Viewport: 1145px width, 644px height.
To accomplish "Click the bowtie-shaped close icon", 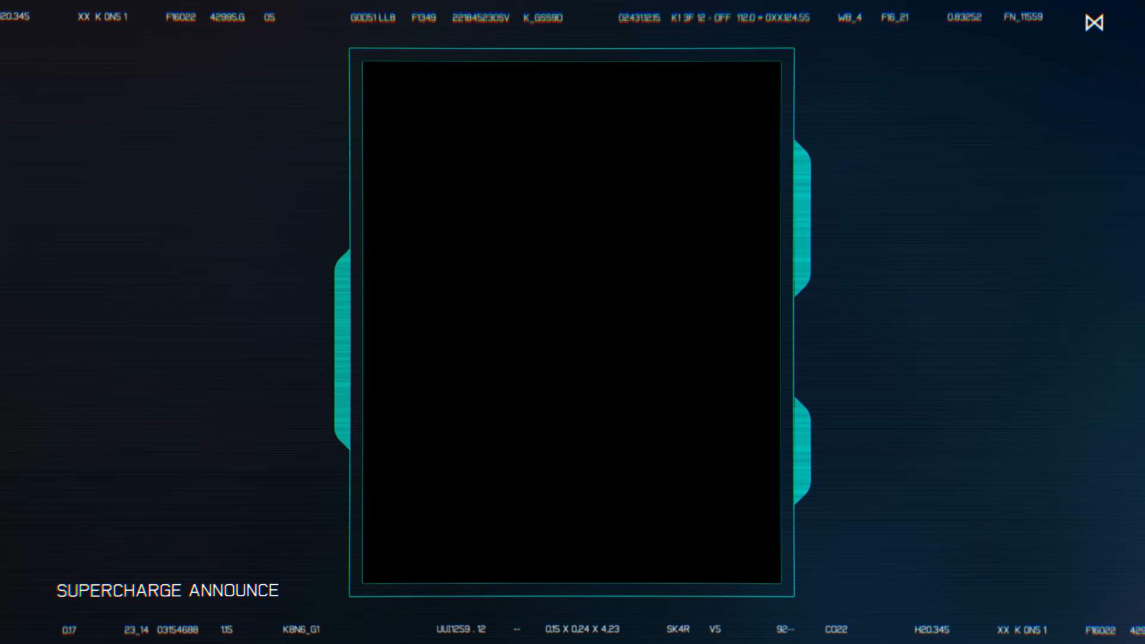I will click(x=1094, y=23).
